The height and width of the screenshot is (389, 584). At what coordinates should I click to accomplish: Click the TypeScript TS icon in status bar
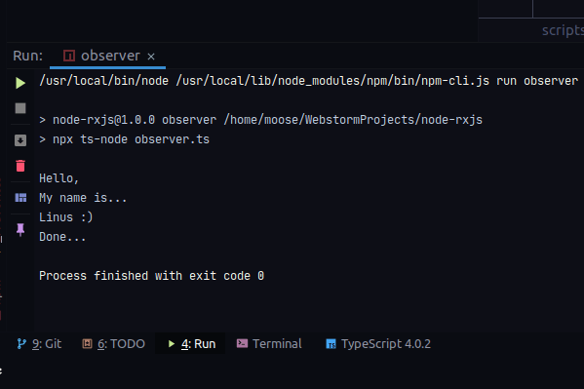click(x=331, y=343)
